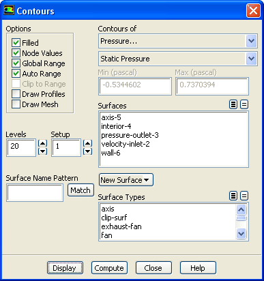Select velocity-inlet-2 surface
The height and width of the screenshot is (281, 264).
click(173, 144)
